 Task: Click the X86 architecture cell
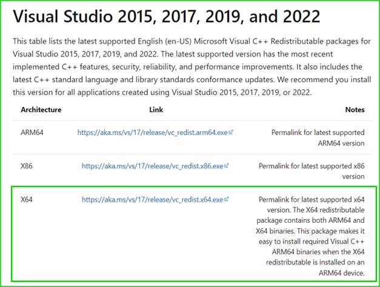pos(27,166)
